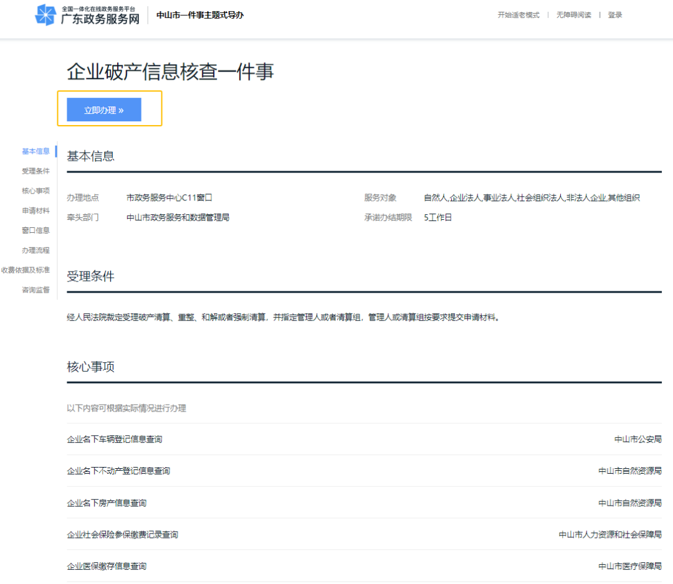Open 企业医保缴存信息查询 service
673x584 pixels.
112,566
